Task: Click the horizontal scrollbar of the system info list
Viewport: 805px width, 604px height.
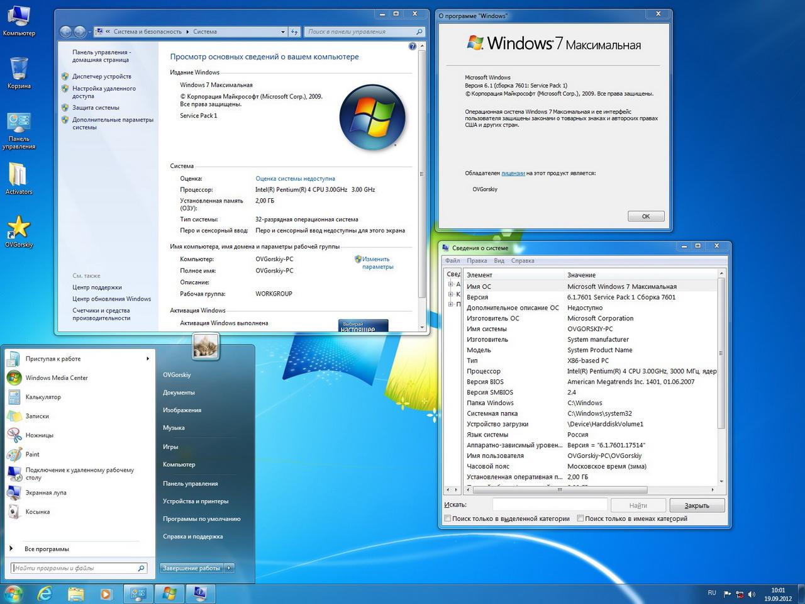Action: (x=559, y=489)
